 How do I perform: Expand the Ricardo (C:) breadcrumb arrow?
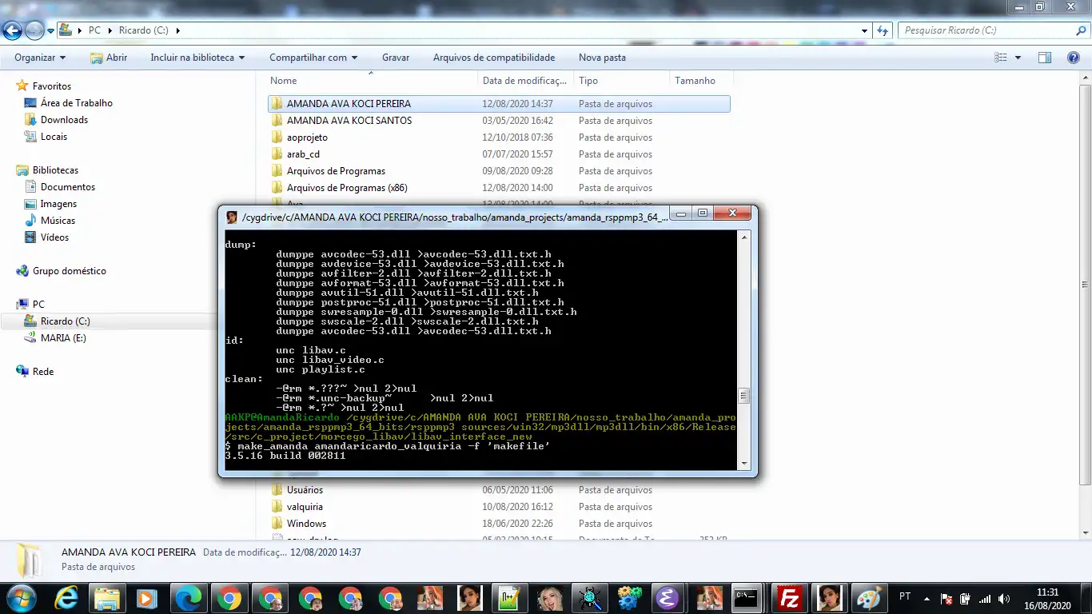click(x=177, y=30)
